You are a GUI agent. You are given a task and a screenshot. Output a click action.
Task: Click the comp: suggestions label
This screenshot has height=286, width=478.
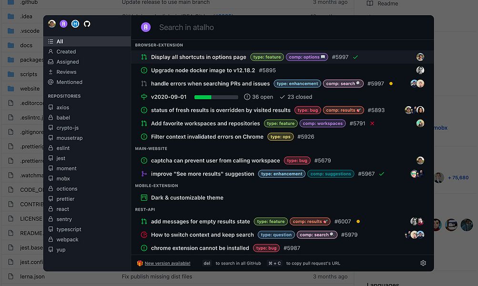tap(330, 174)
